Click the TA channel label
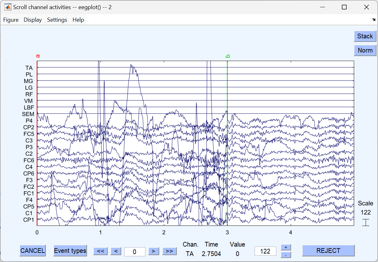The height and width of the screenshot is (262, 378). pos(29,68)
